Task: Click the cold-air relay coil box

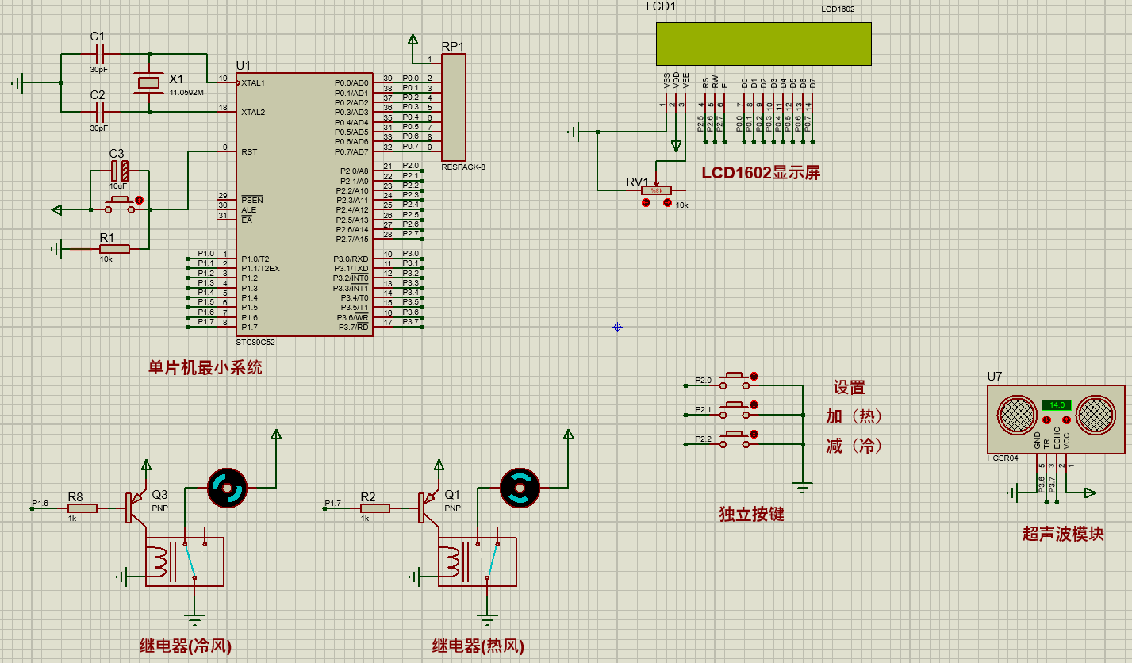Action: point(184,561)
